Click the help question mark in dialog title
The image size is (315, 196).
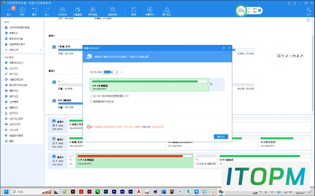pyautogui.click(x=223, y=48)
